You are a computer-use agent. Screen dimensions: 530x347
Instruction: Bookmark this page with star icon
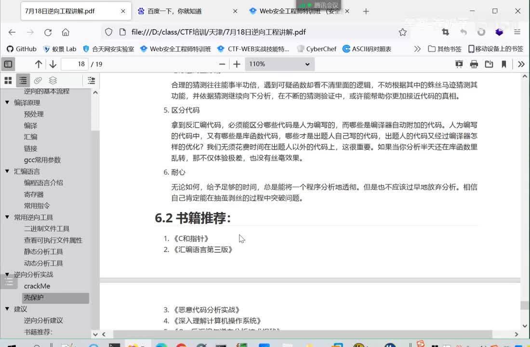pos(402,32)
